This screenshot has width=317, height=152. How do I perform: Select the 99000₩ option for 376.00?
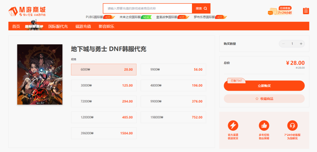pos(173,102)
